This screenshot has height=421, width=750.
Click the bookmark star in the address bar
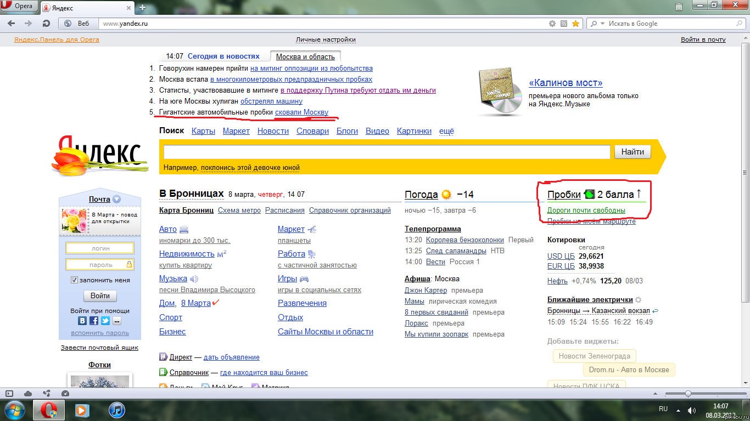[x=575, y=24]
